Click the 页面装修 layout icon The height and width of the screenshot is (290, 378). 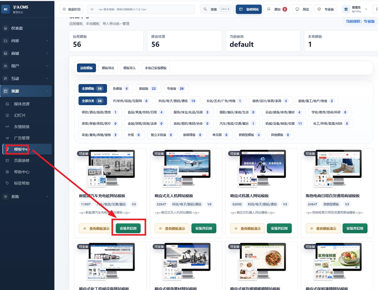7,161
